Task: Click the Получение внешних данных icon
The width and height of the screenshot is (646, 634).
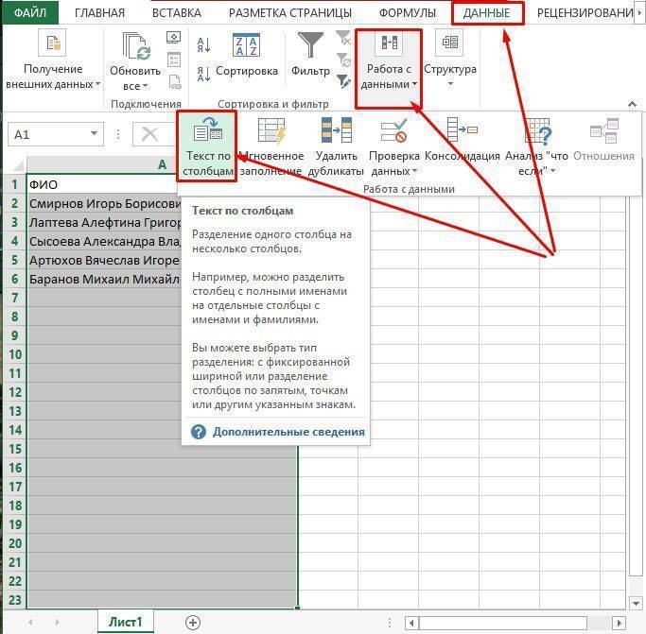Action: click(x=52, y=45)
